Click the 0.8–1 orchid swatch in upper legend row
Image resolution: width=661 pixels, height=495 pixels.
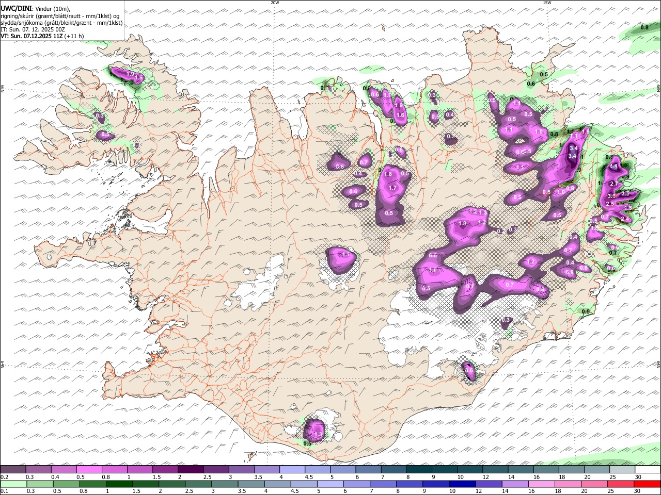coord(114,470)
